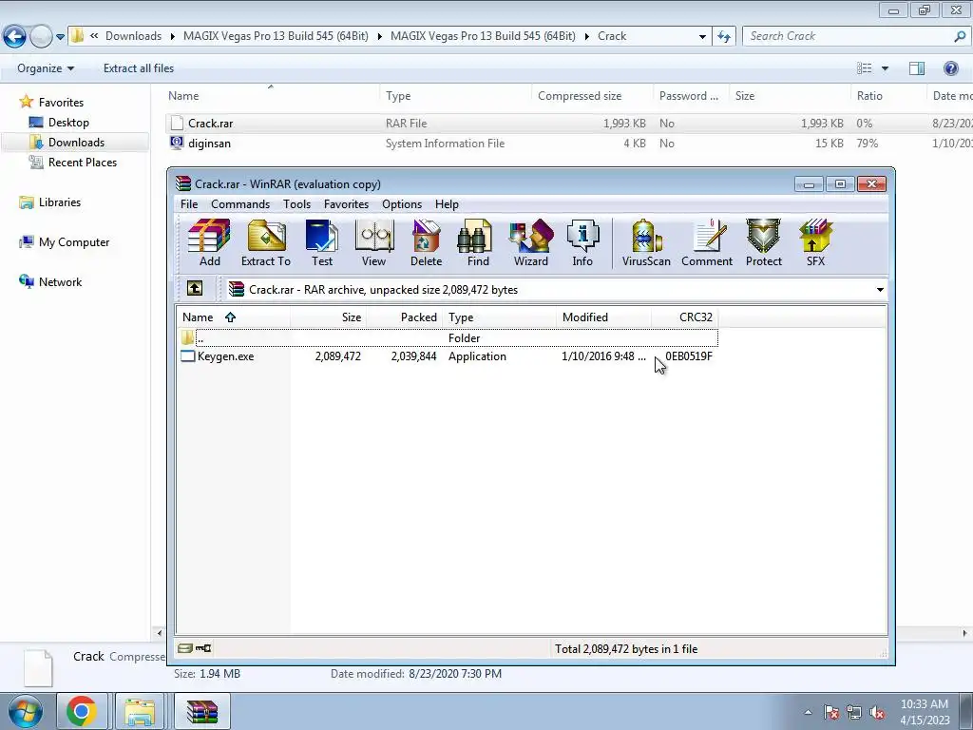Click the drive icon in WinRAR status bar

point(185,648)
